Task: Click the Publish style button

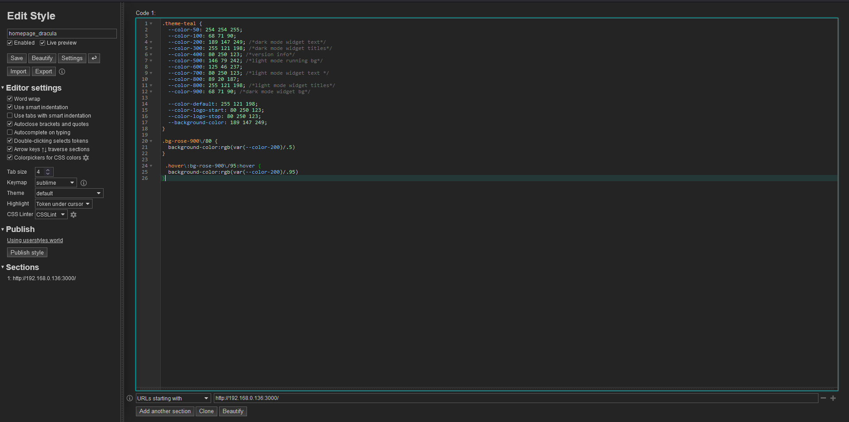Action: tap(27, 252)
